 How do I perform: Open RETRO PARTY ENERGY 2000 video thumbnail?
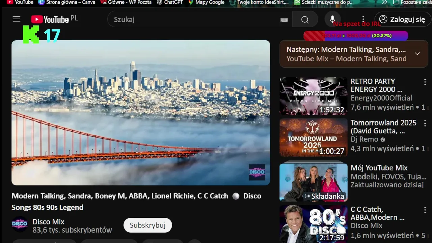tap(314, 96)
